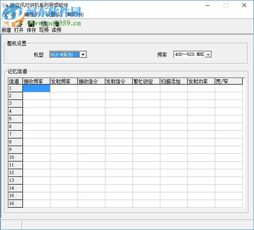This screenshot has width=254, height=230.
Task: Click the 发射功率 column header
Action: coord(201,81)
